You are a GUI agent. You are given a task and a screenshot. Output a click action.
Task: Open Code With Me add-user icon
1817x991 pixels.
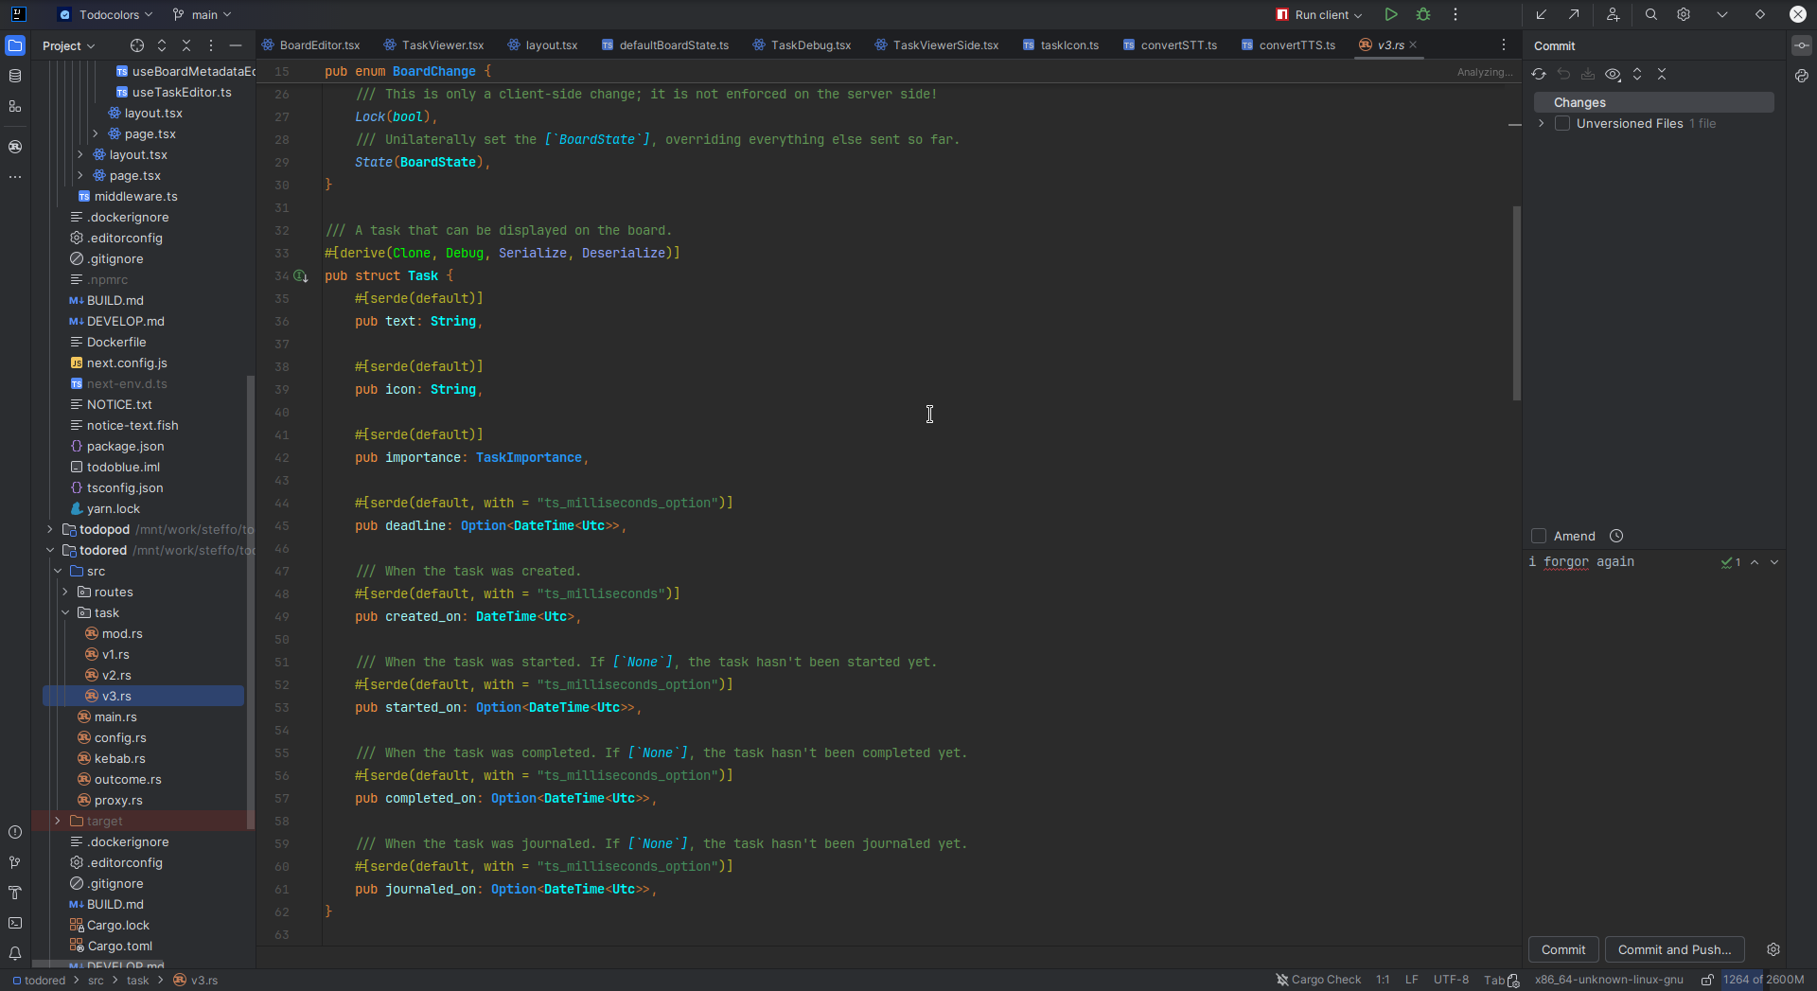point(1614,14)
